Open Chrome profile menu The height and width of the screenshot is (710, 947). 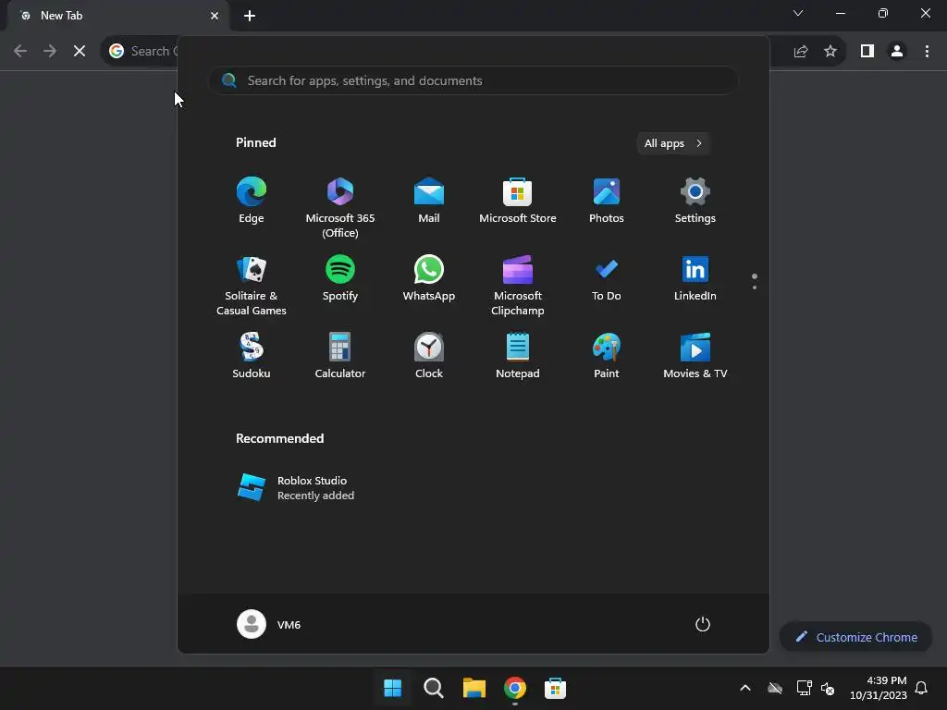[897, 52]
